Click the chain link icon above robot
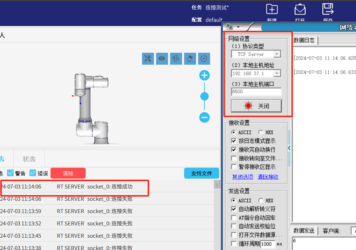 (176, 59)
